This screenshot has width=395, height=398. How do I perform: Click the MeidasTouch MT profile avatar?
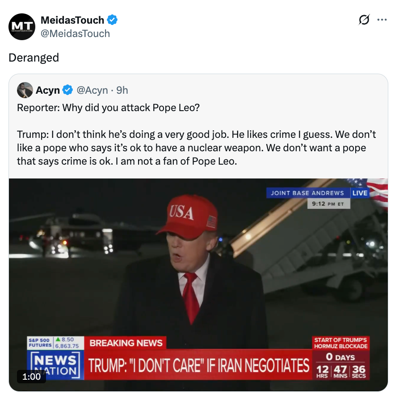(22, 27)
